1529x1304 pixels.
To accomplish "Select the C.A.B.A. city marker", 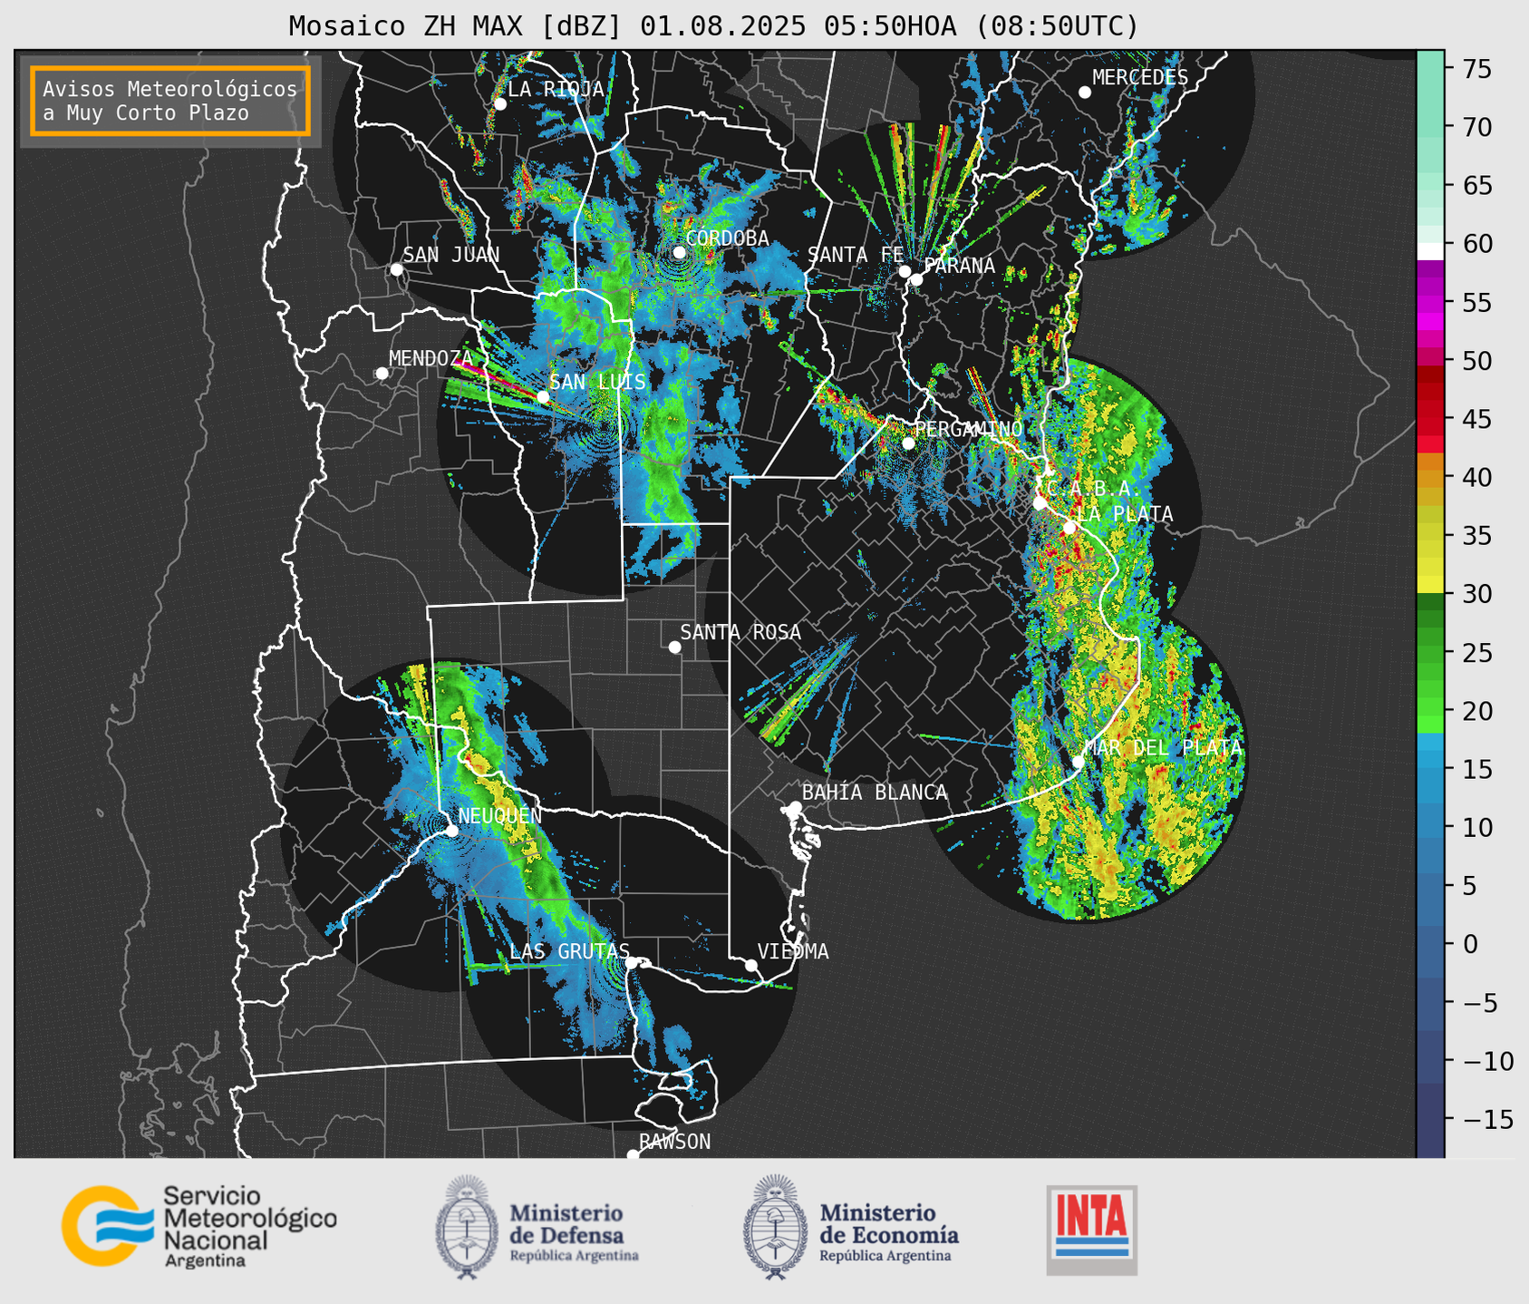I will pyautogui.click(x=1040, y=502).
